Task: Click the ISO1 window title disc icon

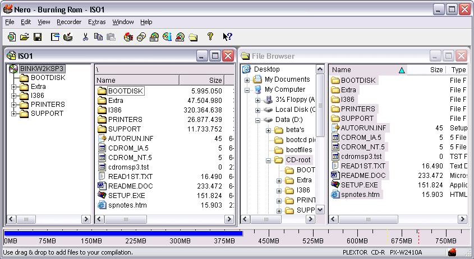Action: coord(11,56)
